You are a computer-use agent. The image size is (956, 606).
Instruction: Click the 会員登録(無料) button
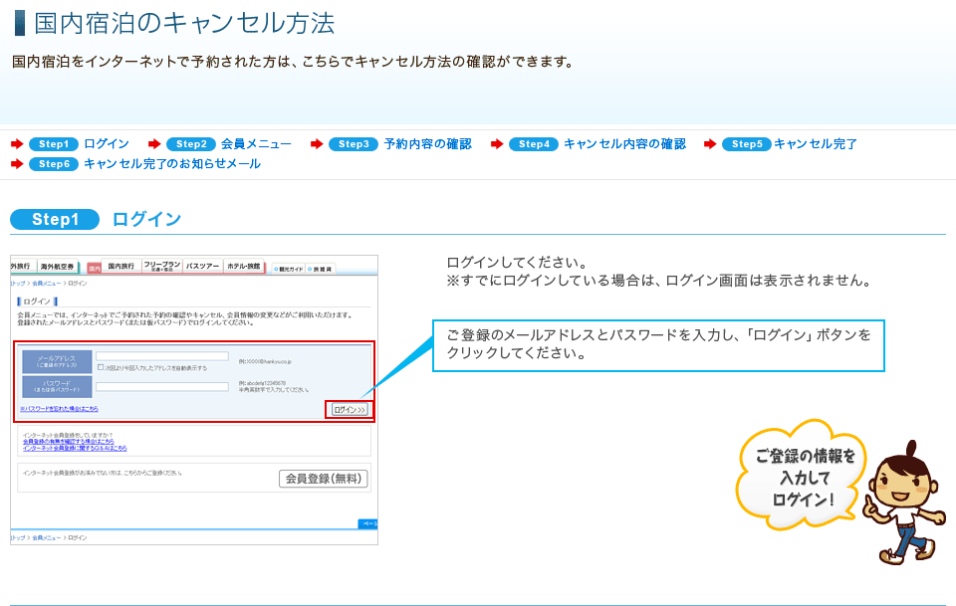pos(324,479)
